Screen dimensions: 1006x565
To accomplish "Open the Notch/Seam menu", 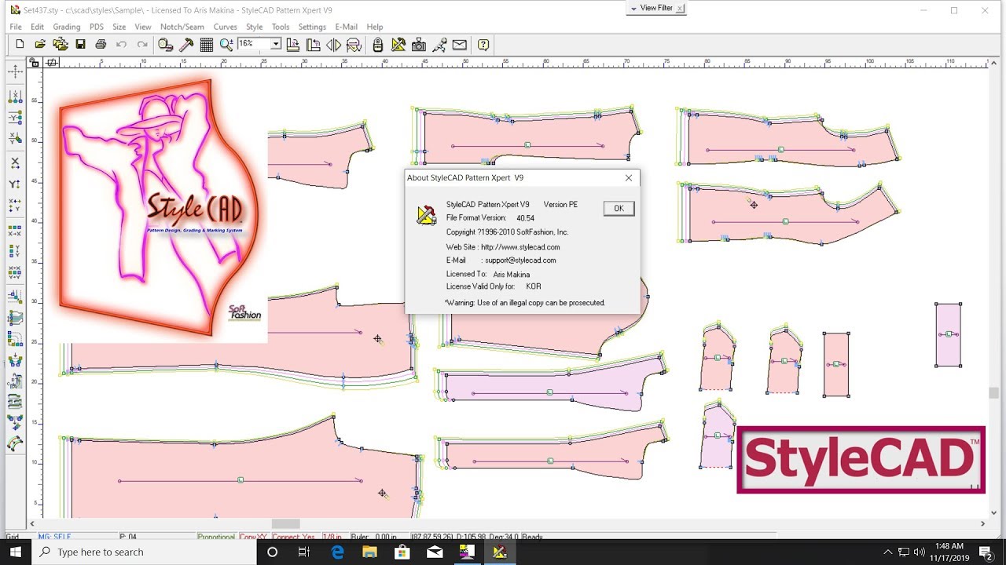I will pyautogui.click(x=182, y=27).
